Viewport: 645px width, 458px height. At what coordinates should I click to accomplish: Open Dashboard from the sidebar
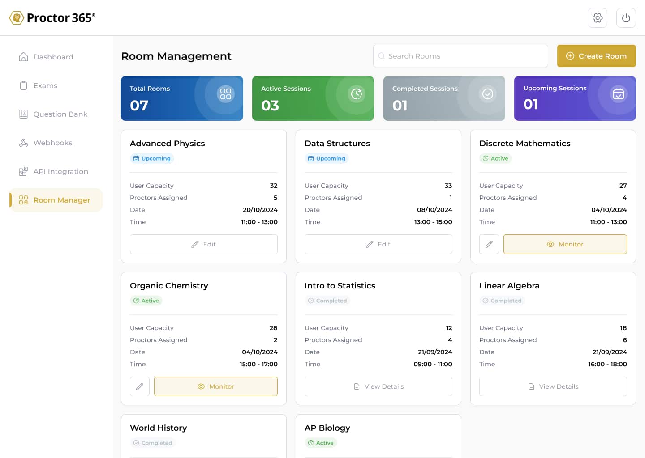(x=53, y=57)
